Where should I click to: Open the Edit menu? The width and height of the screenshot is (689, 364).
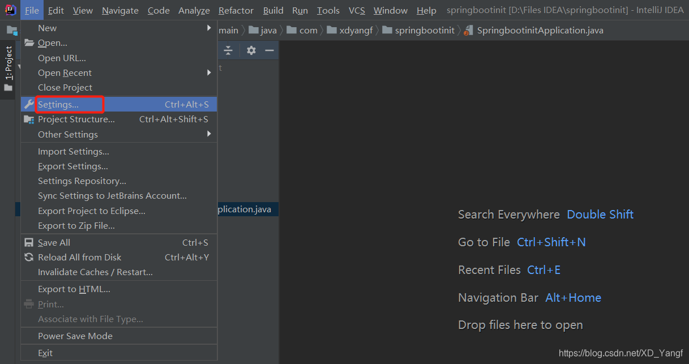(x=56, y=10)
